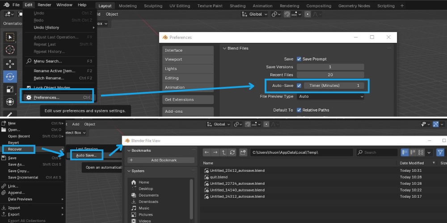Open the File Preview Type dropdown
The height and width of the screenshot is (223, 447).
click(330, 96)
